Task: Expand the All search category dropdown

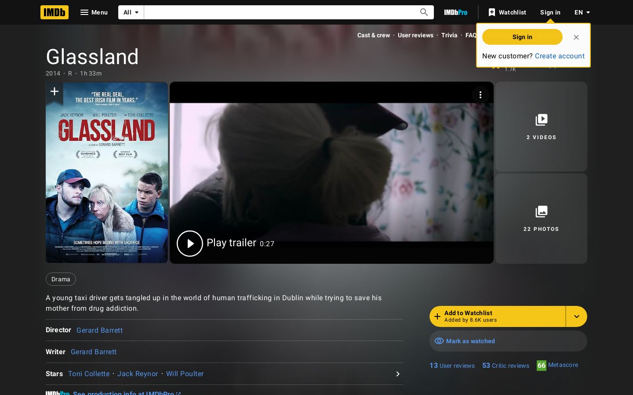Action: 131,12
